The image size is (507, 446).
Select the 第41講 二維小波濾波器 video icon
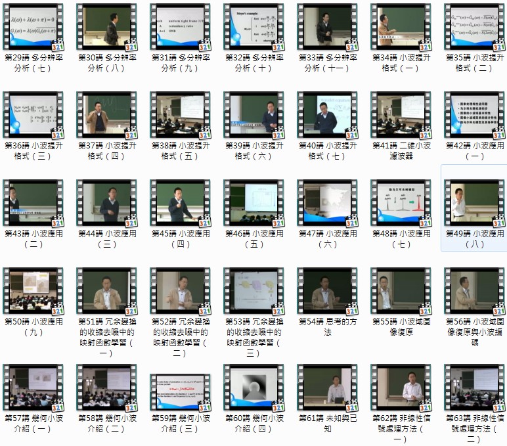(x=401, y=114)
